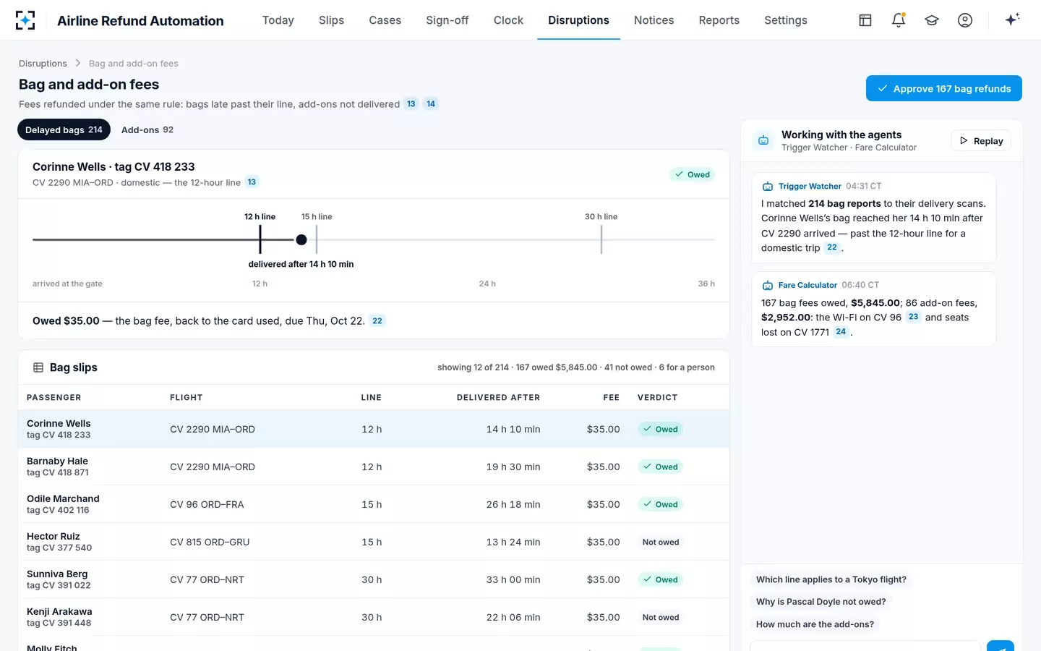This screenshot has width=1041, height=651.
Task: Click the send message arrow button
Action: tap(1001, 646)
